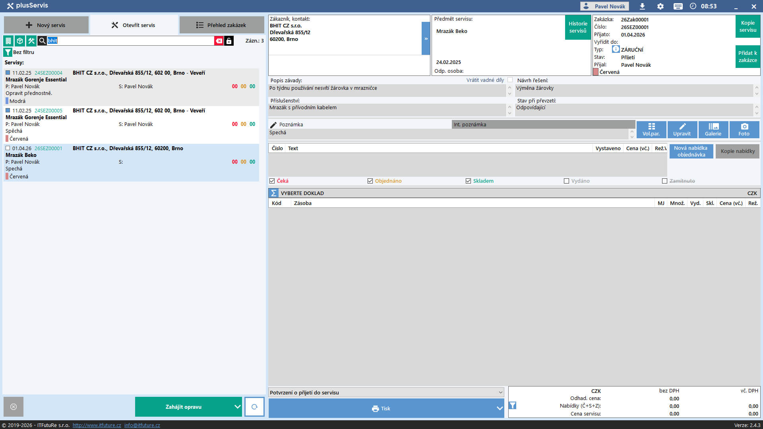The width and height of the screenshot is (763, 429).
Task: Open the Nový servis tab
Action: tap(46, 25)
